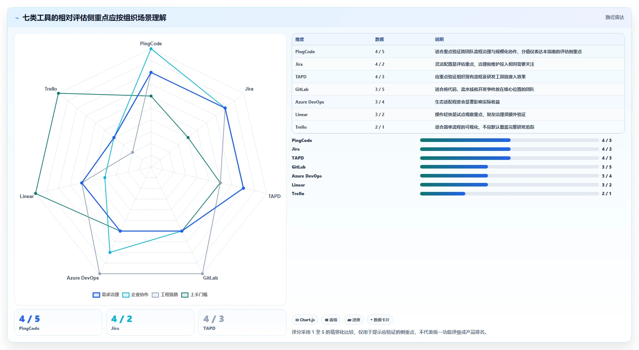Click the 表格 chip
The height and width of the screenshot is (350, 639).
(331, 320)
